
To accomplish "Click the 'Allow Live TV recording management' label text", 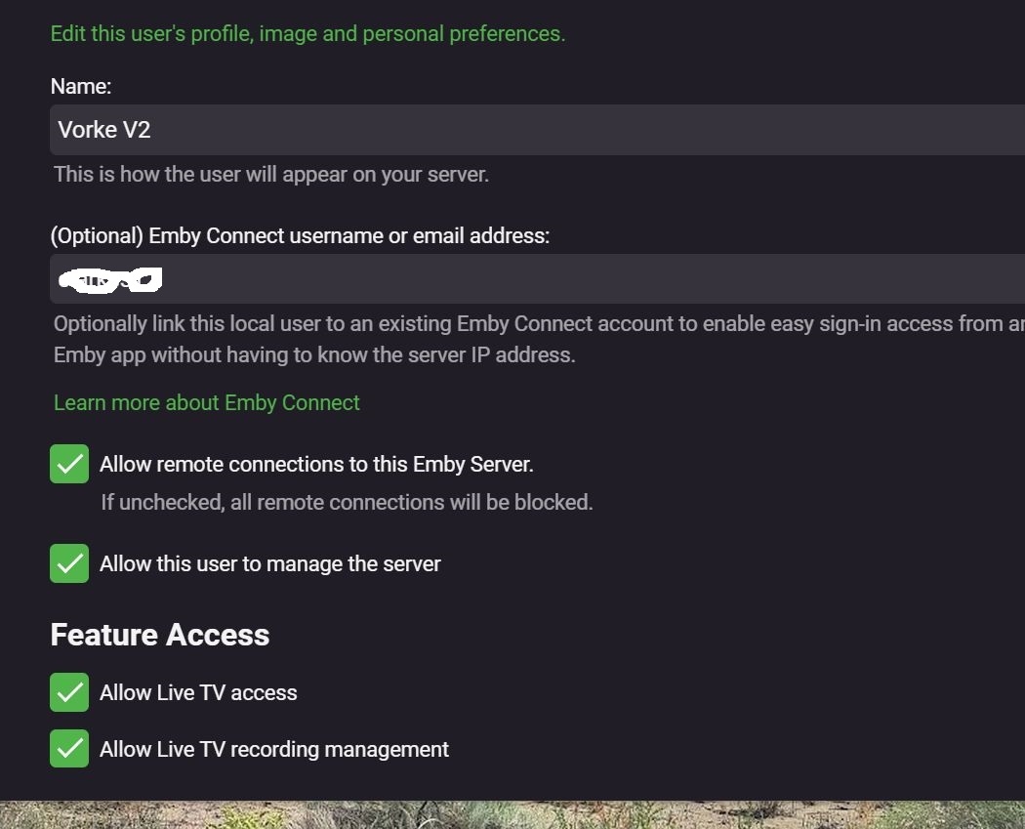I will tap(274, 749).
